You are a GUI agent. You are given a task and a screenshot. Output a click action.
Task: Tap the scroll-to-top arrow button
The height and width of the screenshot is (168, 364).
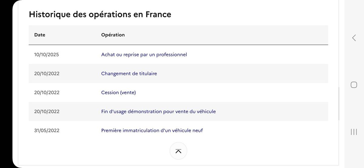click(178, 151)
